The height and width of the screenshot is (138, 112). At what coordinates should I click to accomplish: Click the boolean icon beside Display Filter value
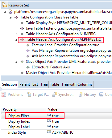click(x=49, y=116)
